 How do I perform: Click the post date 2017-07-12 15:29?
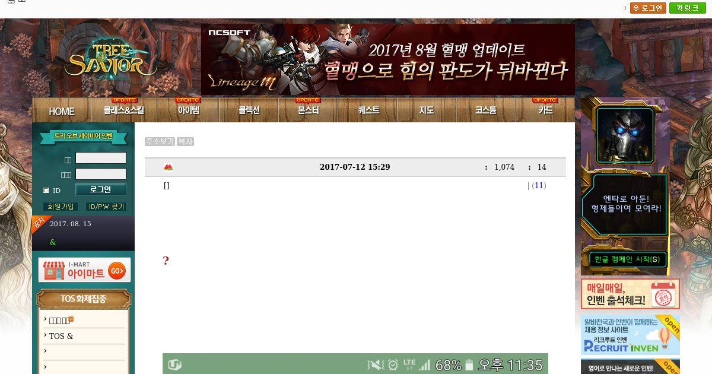point(355,167)
